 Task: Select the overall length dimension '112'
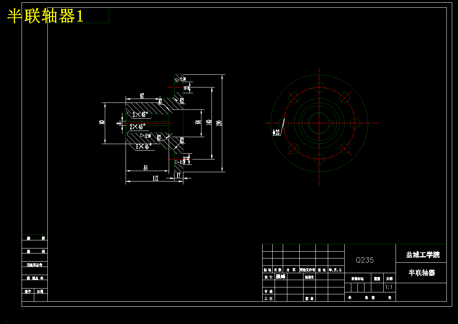coord(155,178)
